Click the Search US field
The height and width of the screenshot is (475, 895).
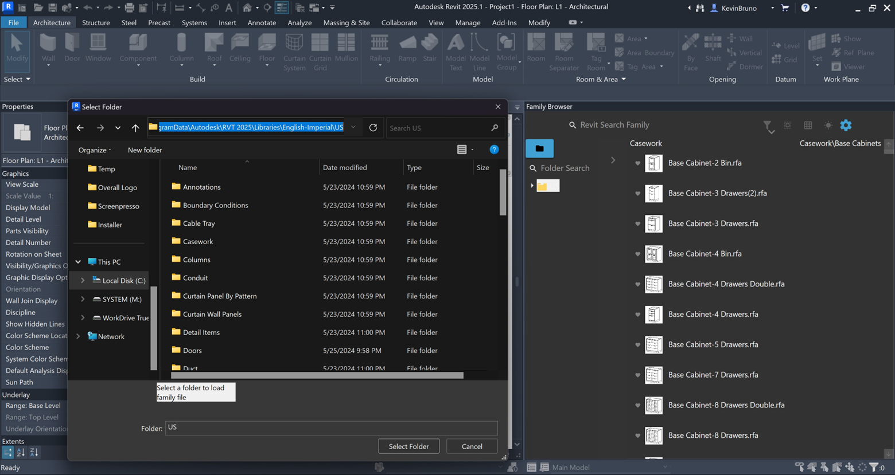click(445, 128)
